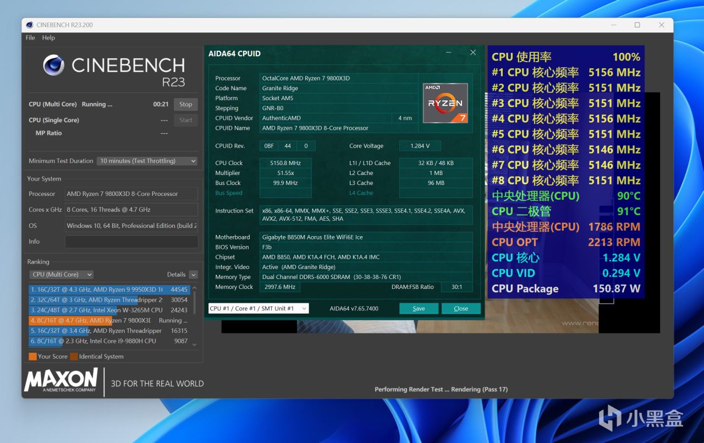Click the Processor field in Your System

tap(131, 194)
